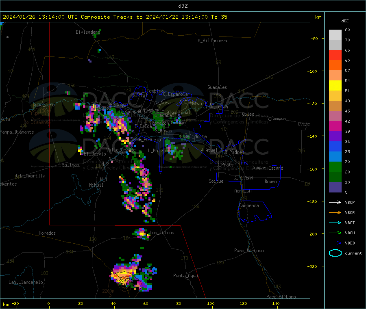Click the 'Carmensa' location label

click(249, 205)
